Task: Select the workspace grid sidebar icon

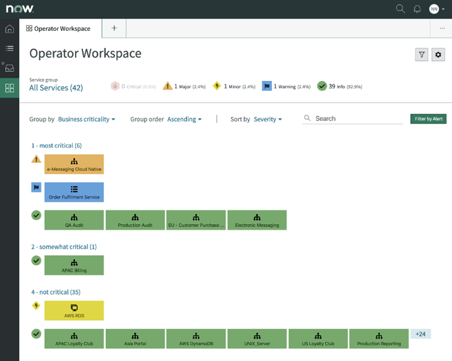Action: click(9, 88)
